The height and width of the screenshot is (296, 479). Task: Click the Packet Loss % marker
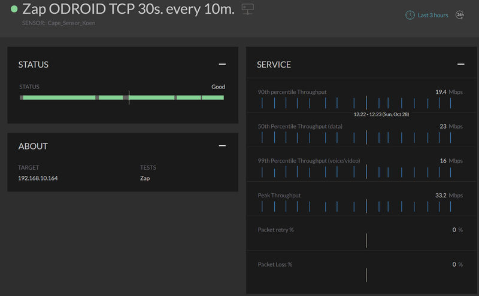pyautogui.click(x=366, y=275)
